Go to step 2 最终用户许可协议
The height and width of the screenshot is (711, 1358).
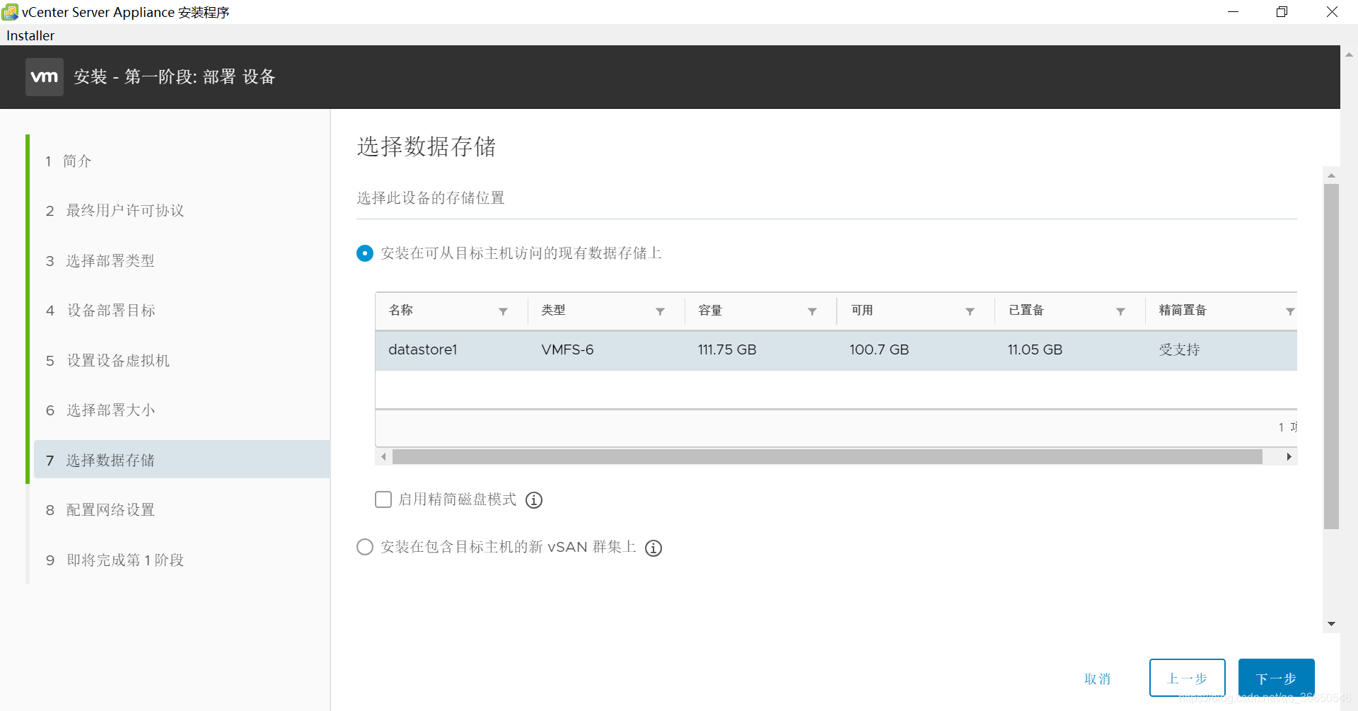(x=182, y=211)
